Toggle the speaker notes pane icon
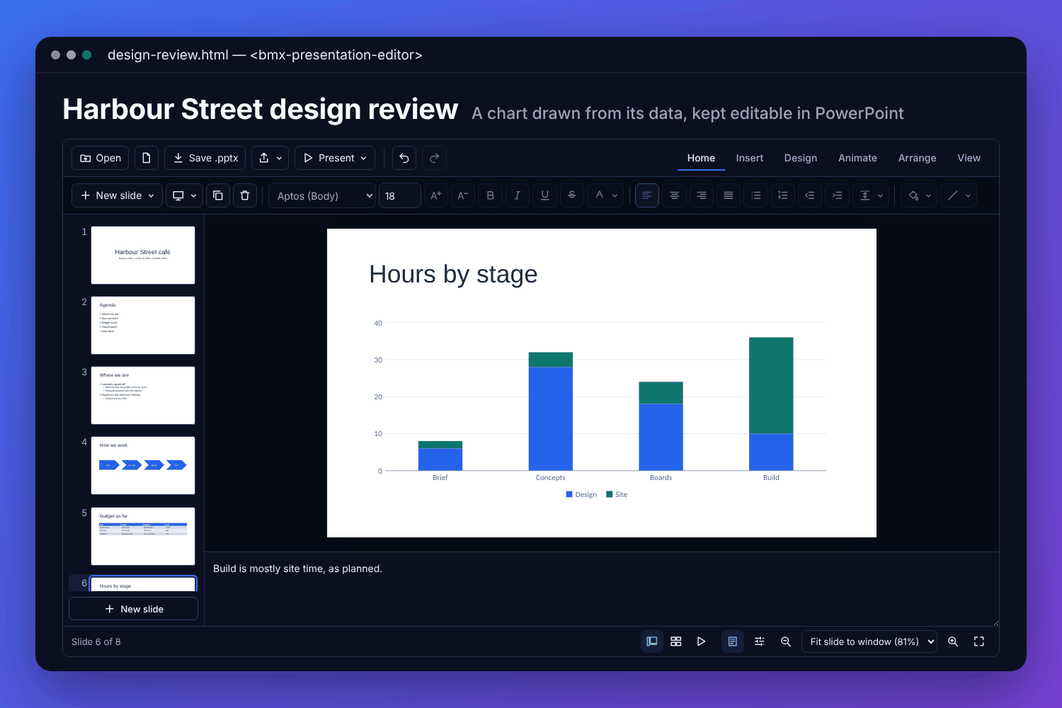The image size is (1062, 708). coord(733,641)
